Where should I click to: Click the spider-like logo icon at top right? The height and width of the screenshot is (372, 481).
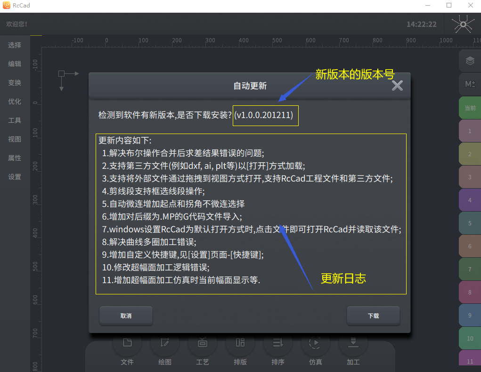click(x=463, y=24)
